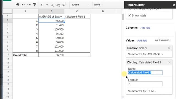Click the Undo arrow icon
This screenshot has width=176, height=99.
(23, 5)
